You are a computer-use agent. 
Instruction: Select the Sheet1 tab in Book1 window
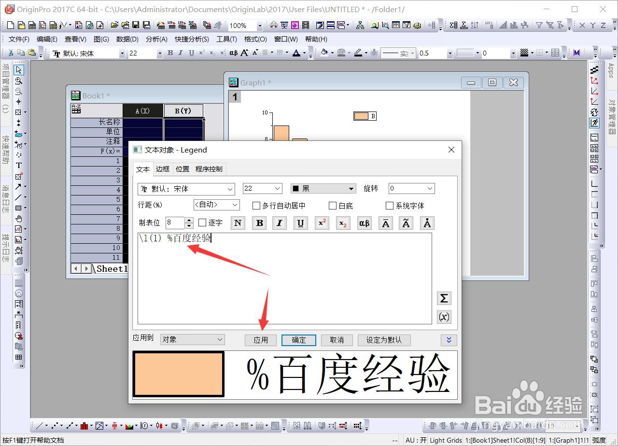[112, 269]
